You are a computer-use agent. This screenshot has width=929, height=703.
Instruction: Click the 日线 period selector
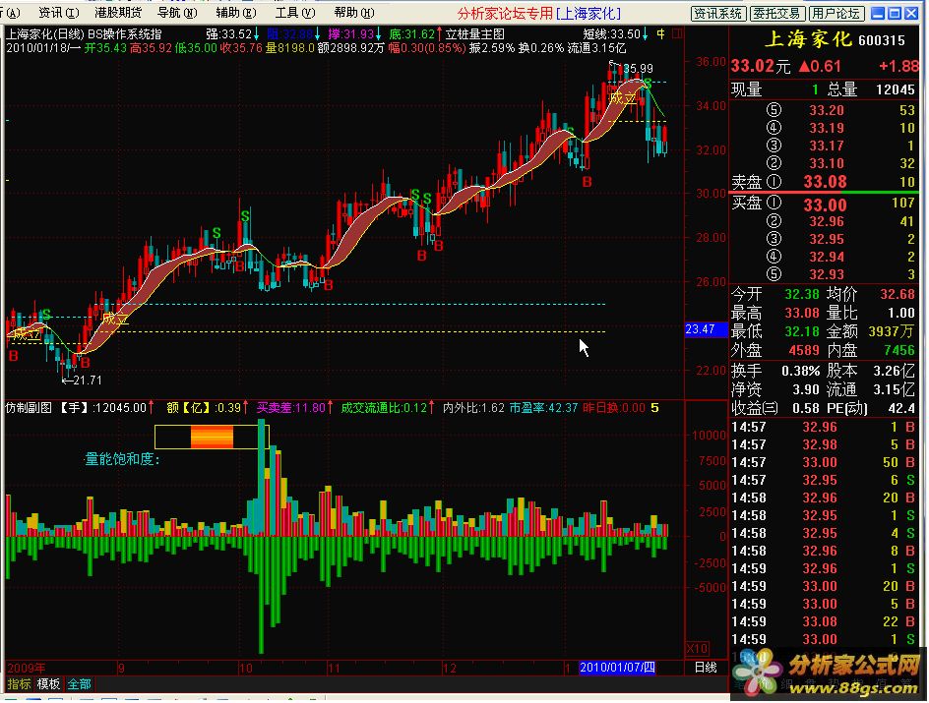click(706, 668)
